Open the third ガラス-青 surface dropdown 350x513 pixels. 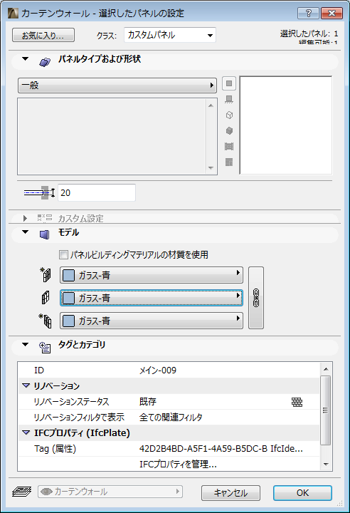click(152, 321)
